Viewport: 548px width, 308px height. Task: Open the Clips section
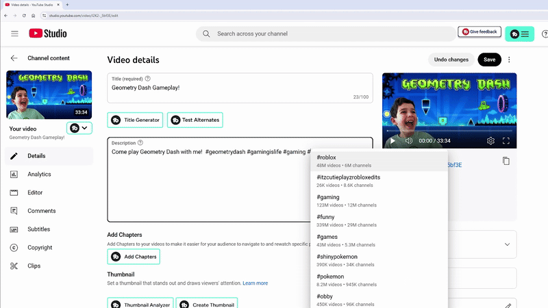point(49,266)
